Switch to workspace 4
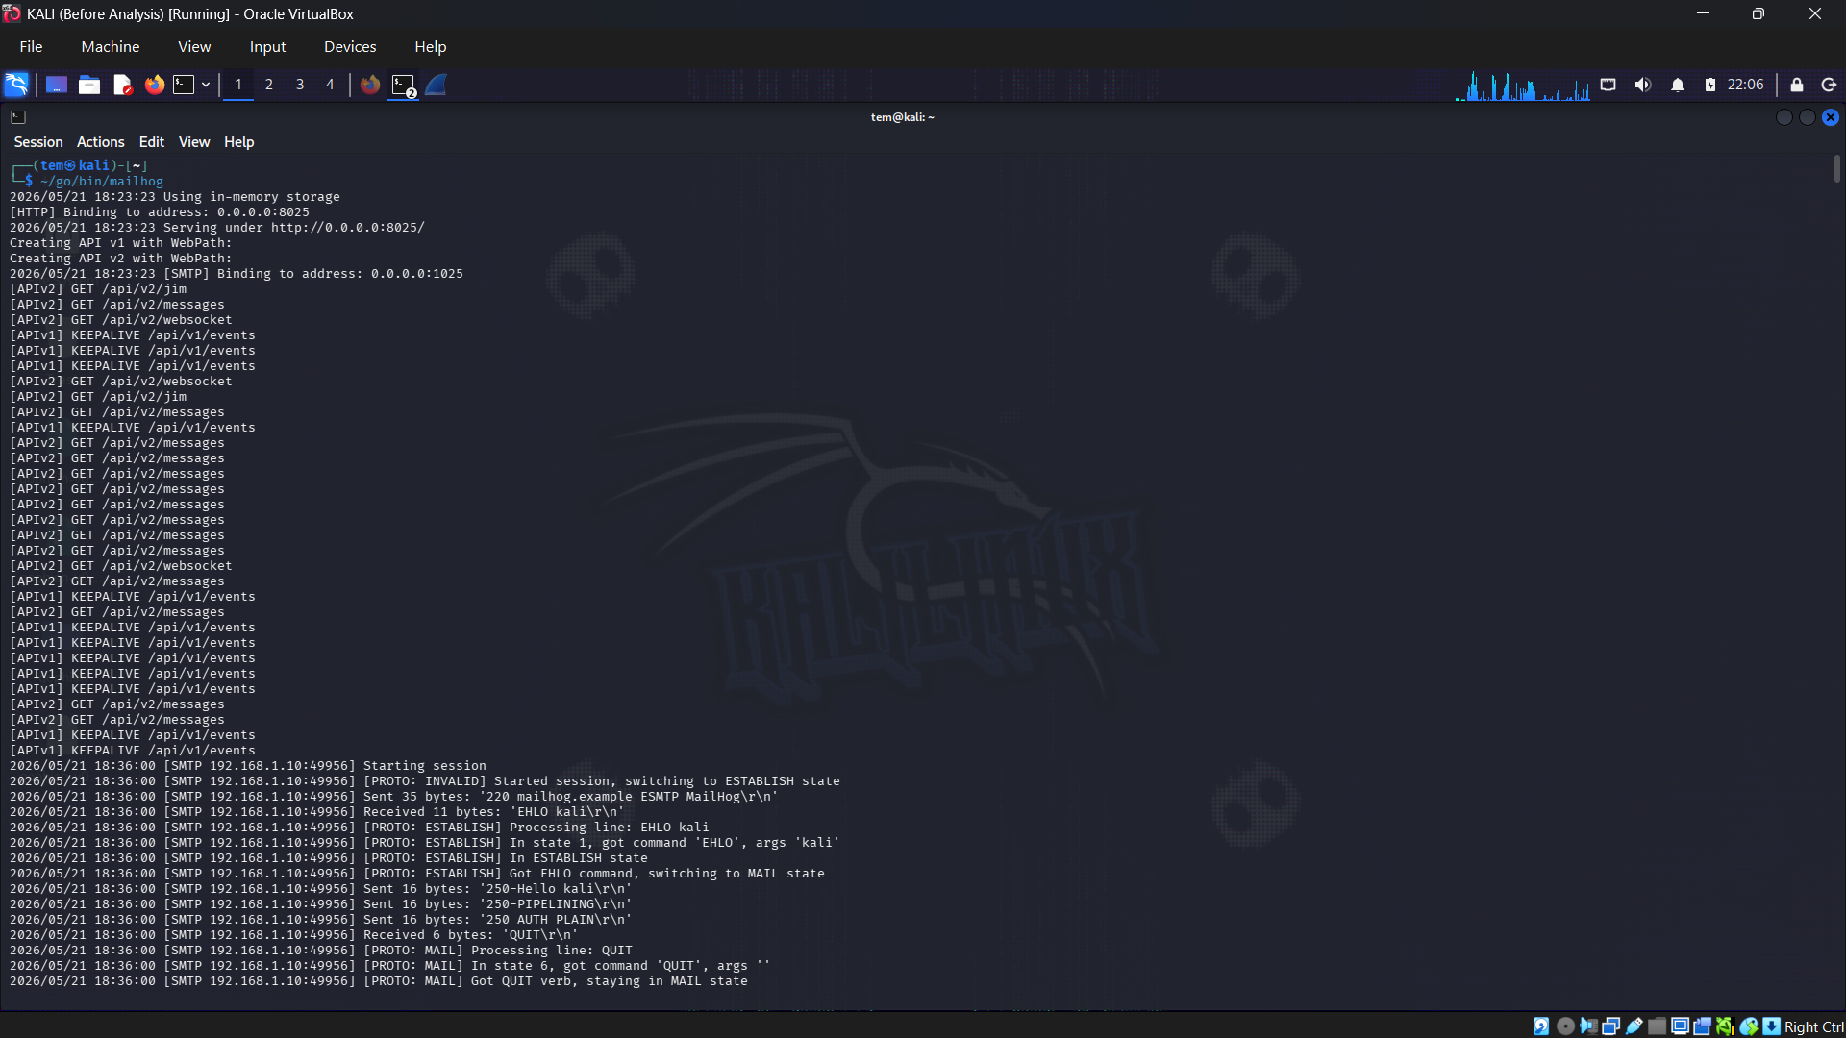The height and width of the screenshot is (1038, 1846). 330,85
